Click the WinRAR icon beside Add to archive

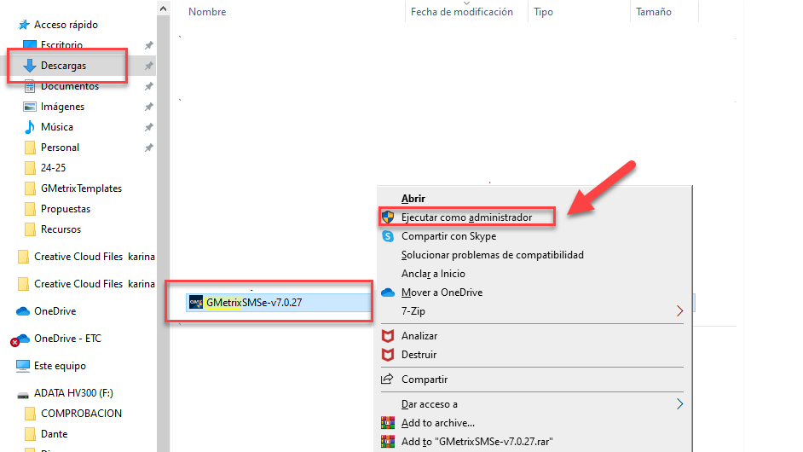point(388,423)
